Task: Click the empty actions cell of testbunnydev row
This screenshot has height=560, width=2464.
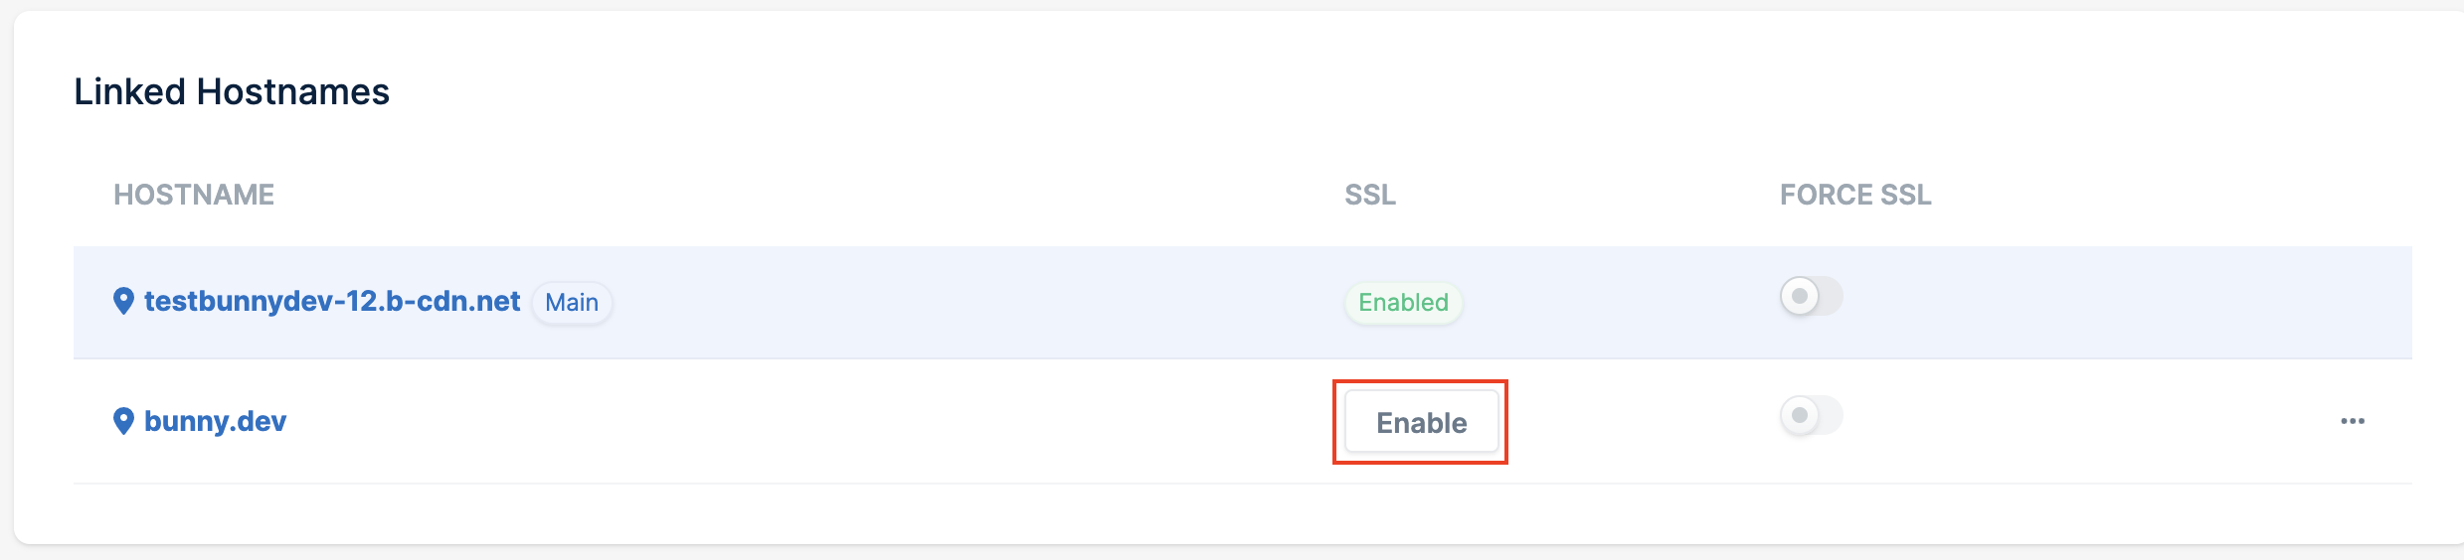Action: [2353, 302]
